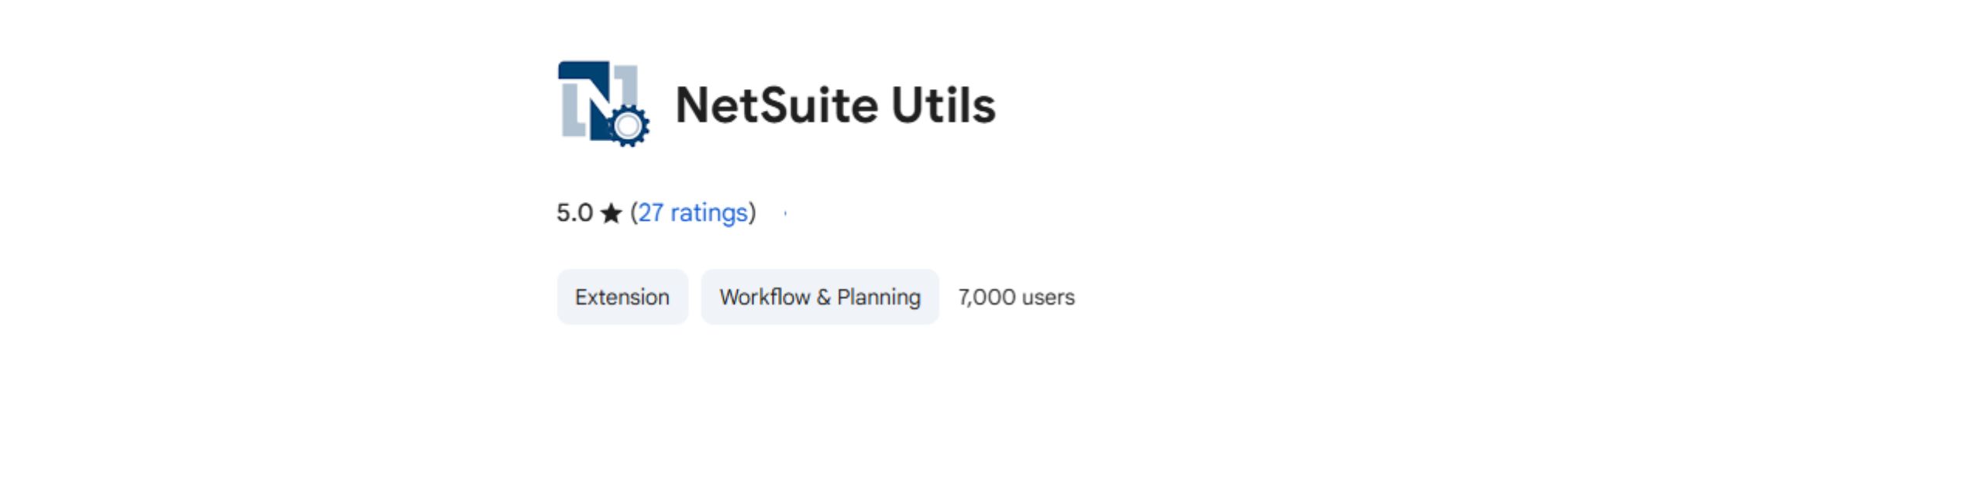Viewport: 1984px width, 499px height.
Task: Click the light gray bracket in logo
Action: (x=572, y=110)
